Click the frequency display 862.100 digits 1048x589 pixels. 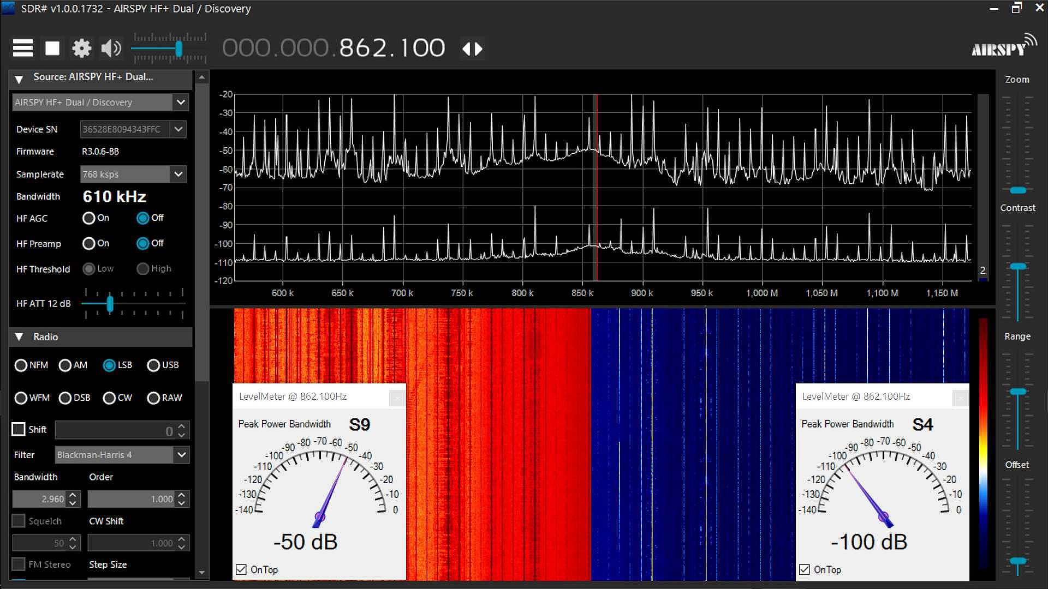coord(392,48)
